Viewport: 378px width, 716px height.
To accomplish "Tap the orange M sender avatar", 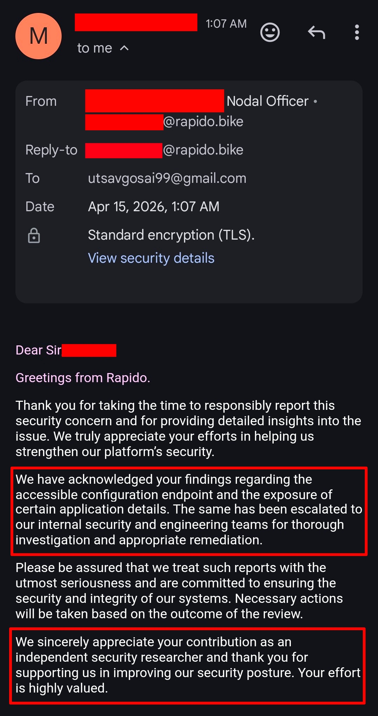I will 38,36.
